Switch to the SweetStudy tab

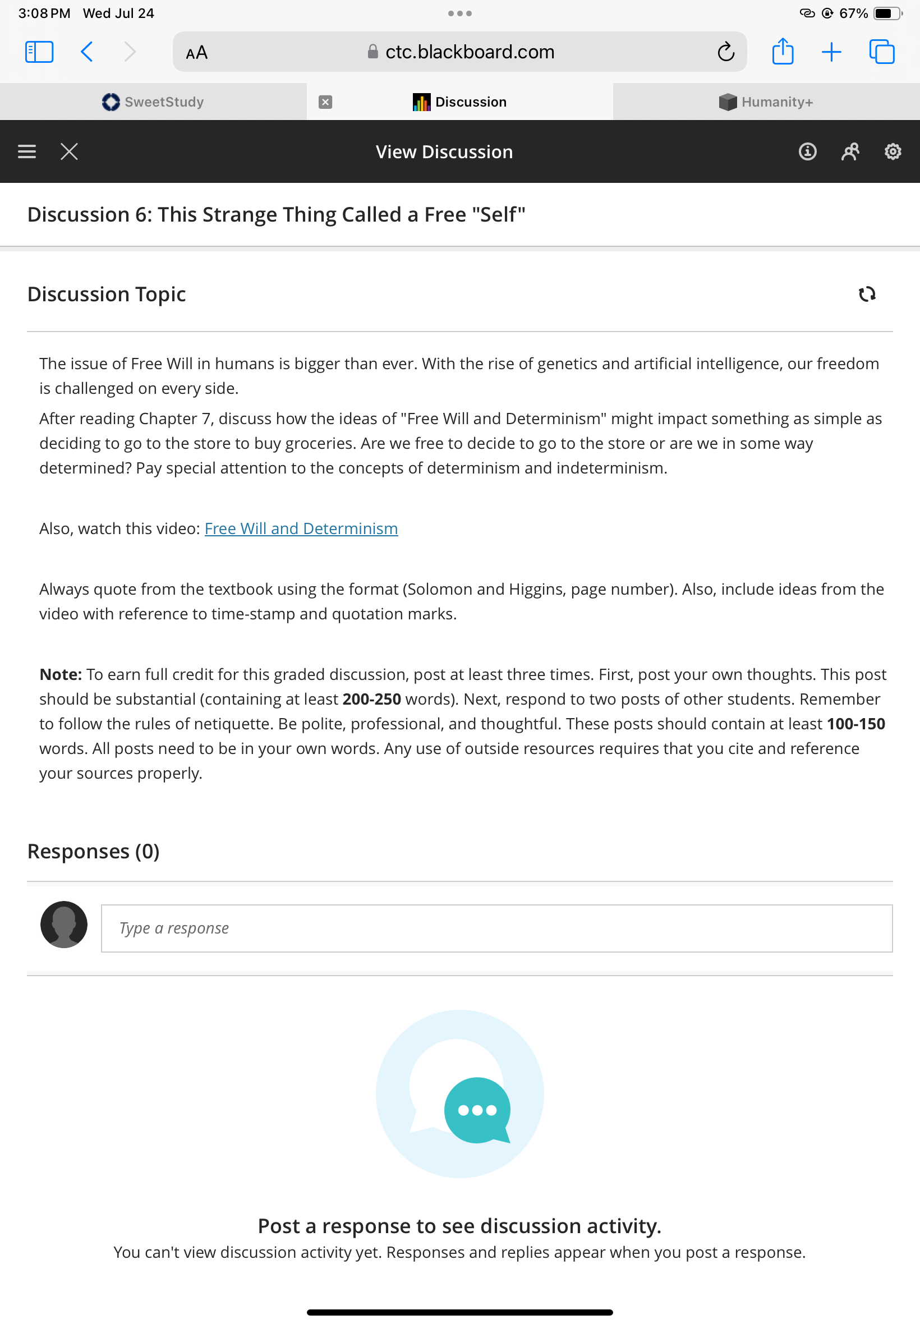[153, 102]
